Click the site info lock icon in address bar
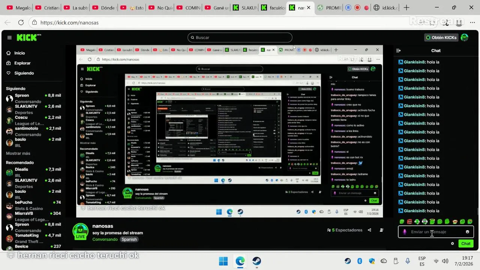The height and width of the screenshot is (270, 480). 34,22
